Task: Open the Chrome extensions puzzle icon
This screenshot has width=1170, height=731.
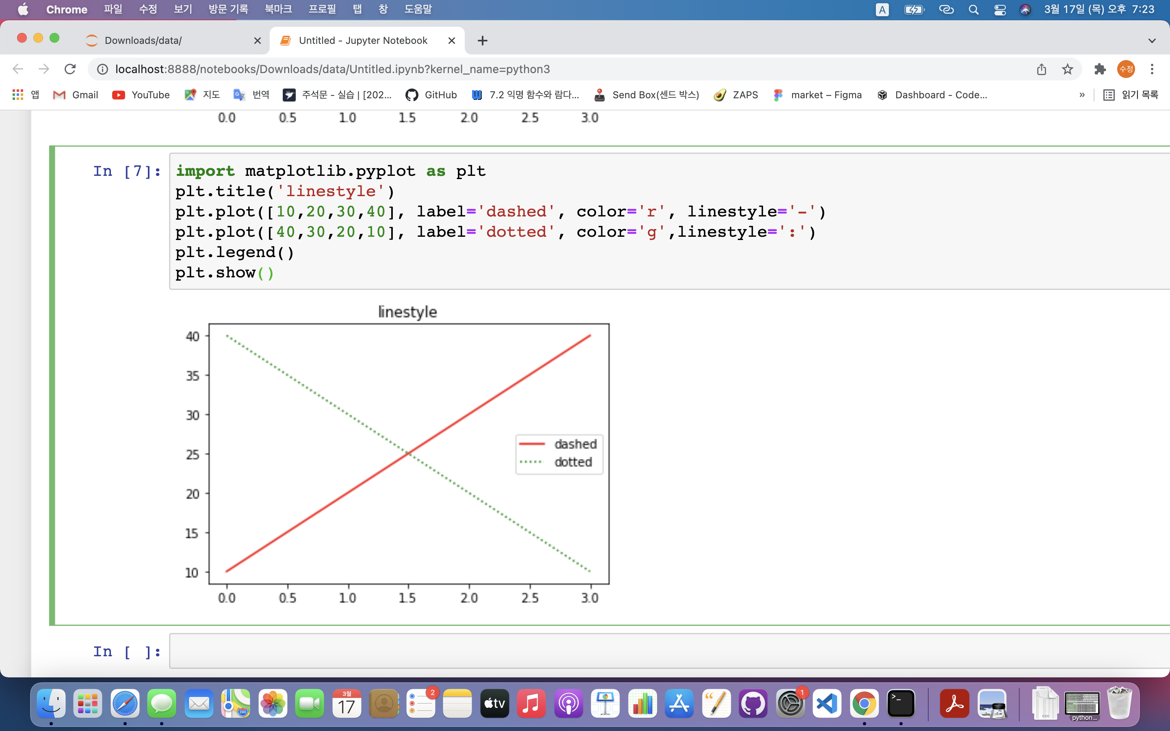Action: (x=1100, y=69)
